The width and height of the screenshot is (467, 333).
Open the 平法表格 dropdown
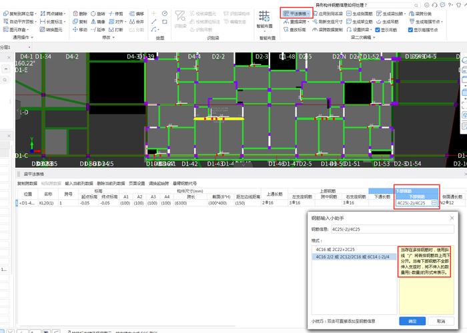(x=295, y=13)
